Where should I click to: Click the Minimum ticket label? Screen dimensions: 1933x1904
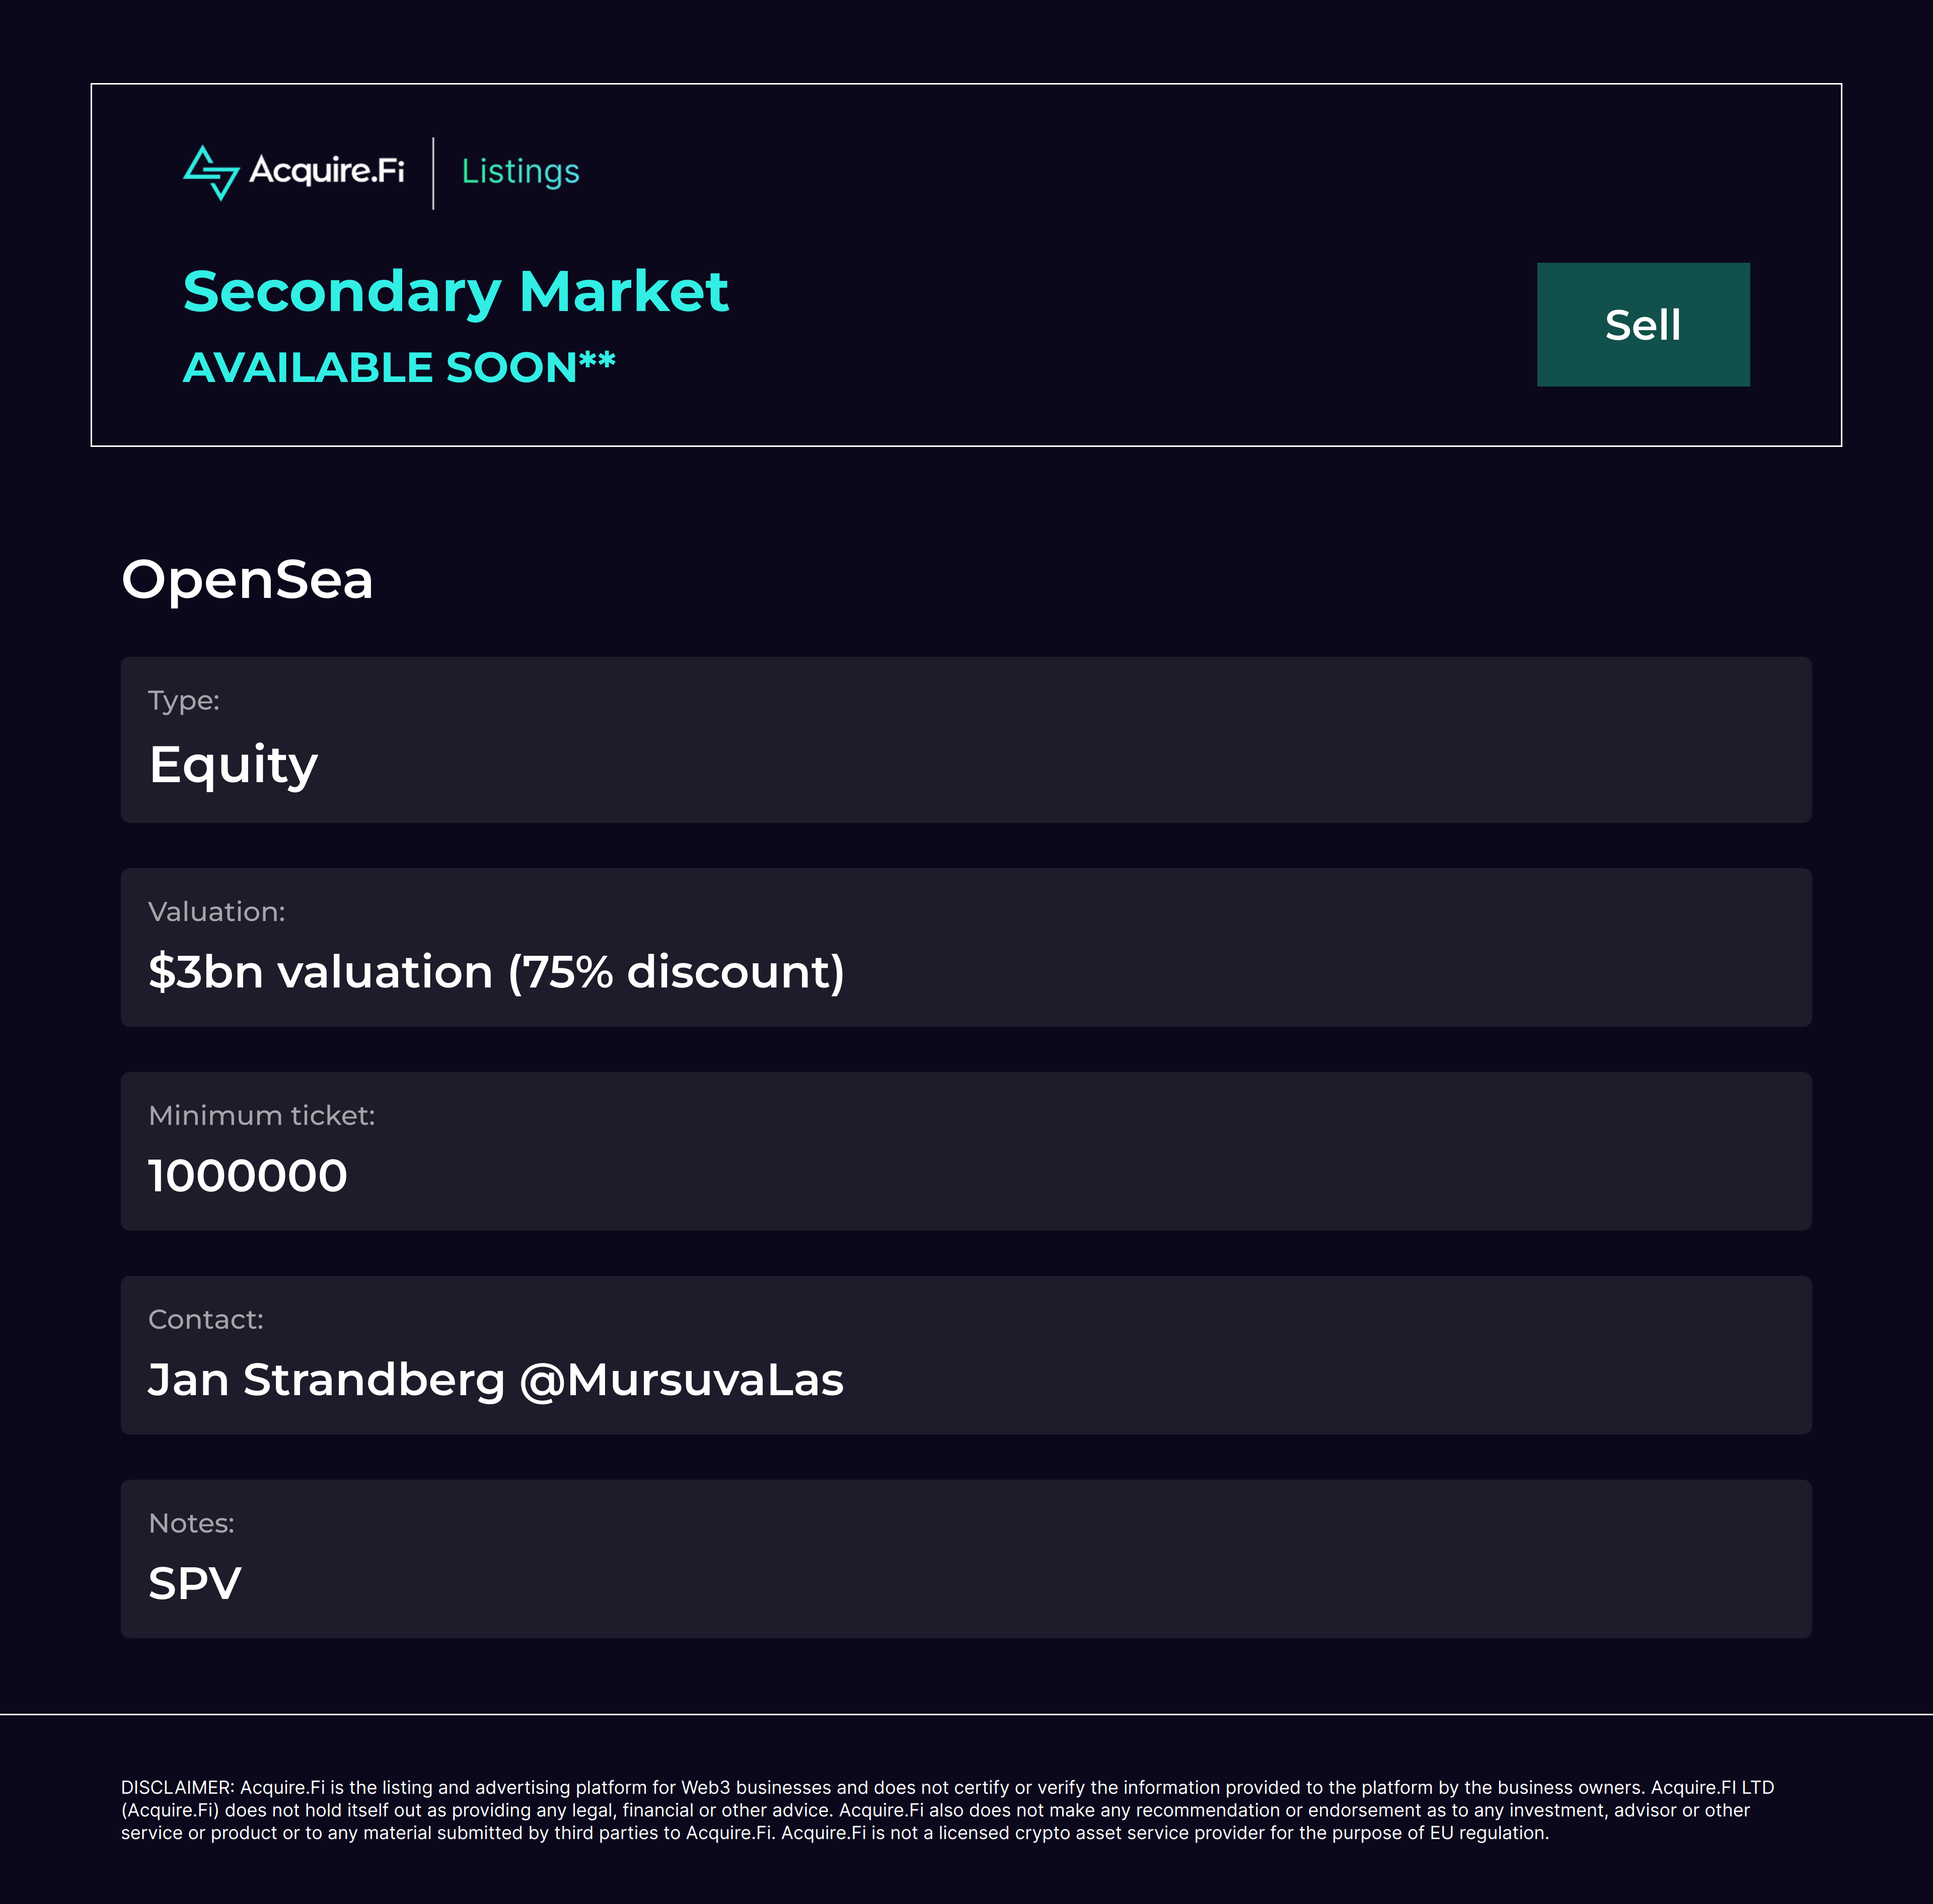[262, 1115]
